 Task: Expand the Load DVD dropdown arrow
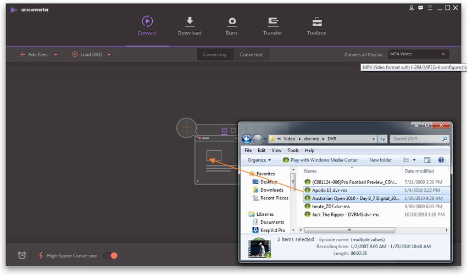pyautogui.click(x=109, y=55)
